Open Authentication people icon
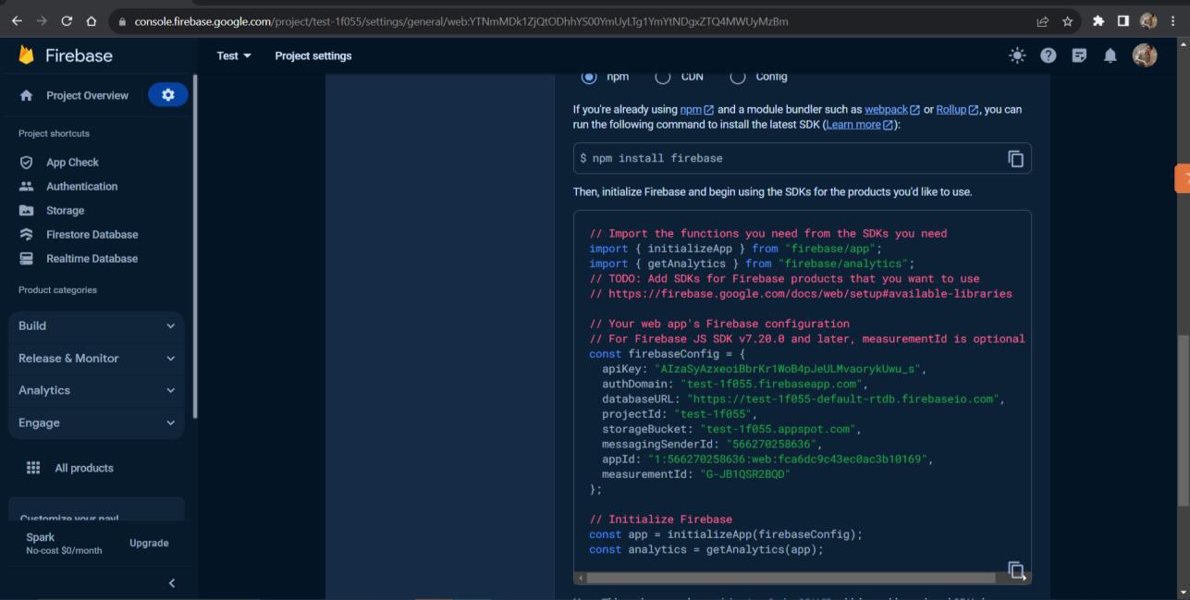The height and width of the screenshot is (600, 1190). 26,186
